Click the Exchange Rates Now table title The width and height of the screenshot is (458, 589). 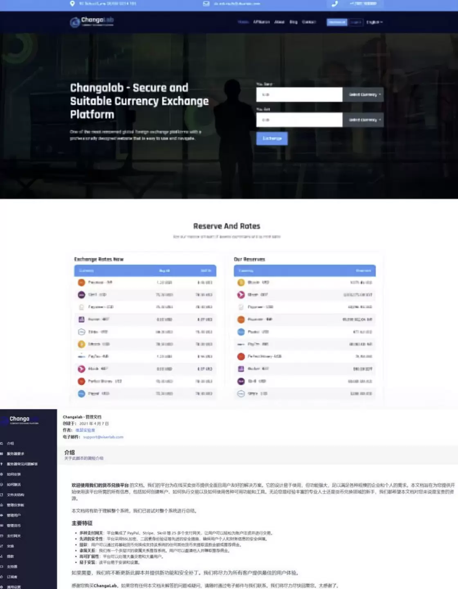pos(99,259)
